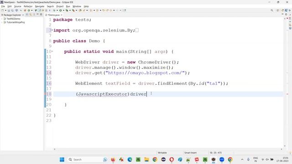Minimize the Package Explorer panel
The width and height of the screenshot is (292, 164).
click(x=37, y=14)
